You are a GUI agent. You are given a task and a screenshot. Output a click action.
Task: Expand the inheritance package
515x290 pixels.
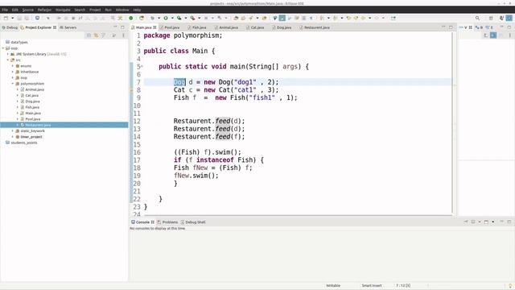(x=13, y=72)
